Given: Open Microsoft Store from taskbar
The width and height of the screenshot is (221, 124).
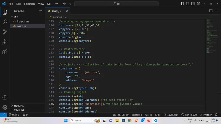Looking at the screenshot, I should pyautogui.click(x=123, y=121).
